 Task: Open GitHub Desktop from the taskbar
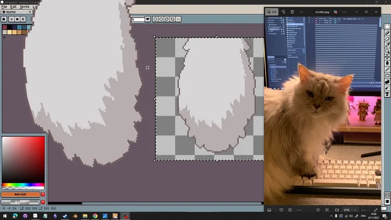[25, 216]
